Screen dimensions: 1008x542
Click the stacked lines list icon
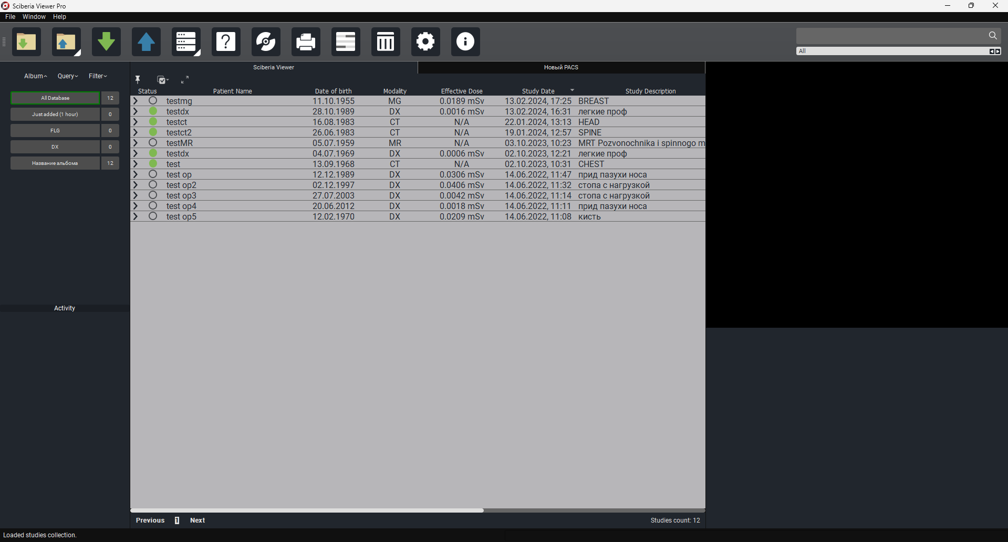pos(346,41)
